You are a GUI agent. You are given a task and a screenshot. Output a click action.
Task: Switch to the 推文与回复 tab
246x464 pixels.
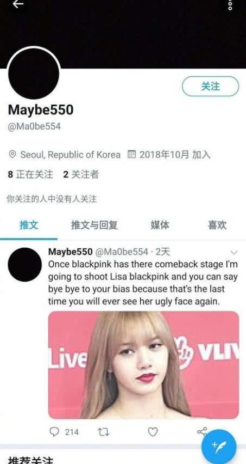(x=94, y=225)
